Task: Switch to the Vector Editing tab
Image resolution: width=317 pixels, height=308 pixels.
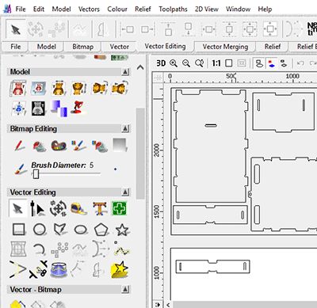Action: click(x=165, y=46)
